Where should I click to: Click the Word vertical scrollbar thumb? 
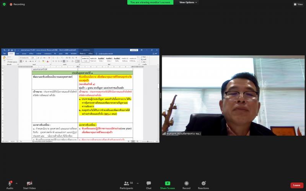point(158,86)
